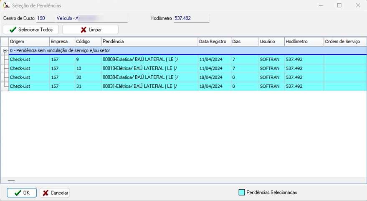
Task: Click the Código cell with value 10
Action: (x=88, y=68)
